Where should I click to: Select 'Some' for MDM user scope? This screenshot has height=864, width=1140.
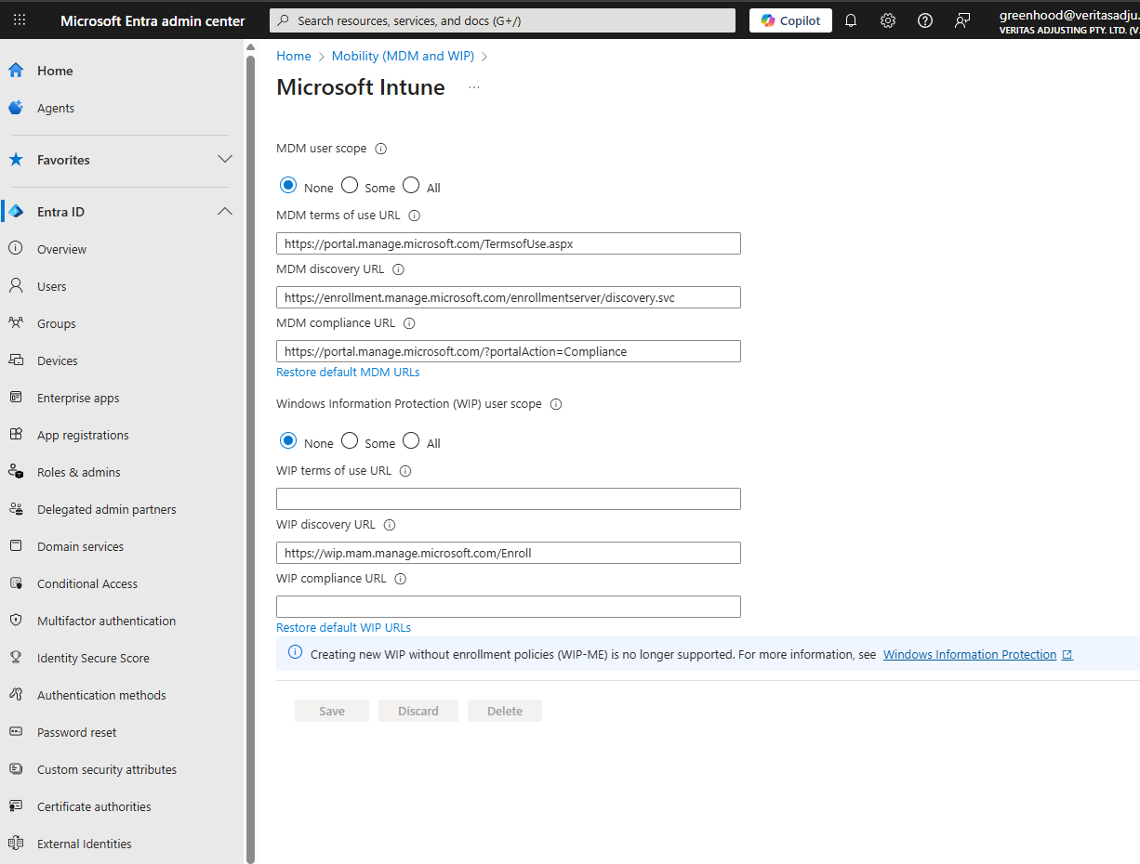350,186
